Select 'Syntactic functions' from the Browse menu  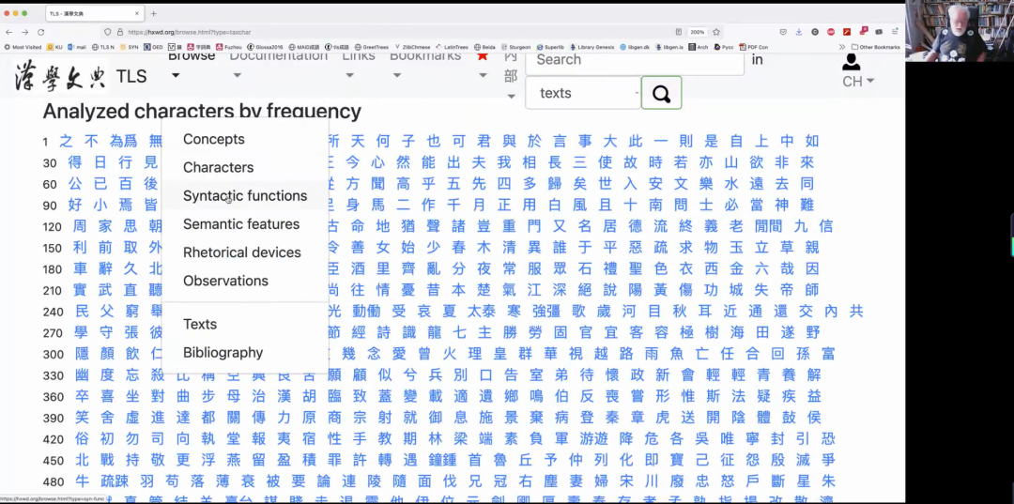(245, 195)
